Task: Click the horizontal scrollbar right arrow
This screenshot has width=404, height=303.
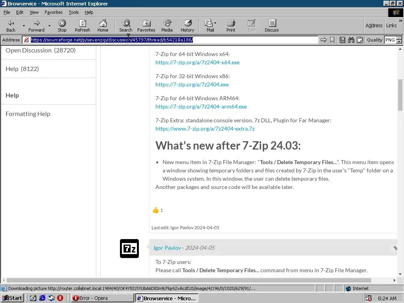Action: 395,280
